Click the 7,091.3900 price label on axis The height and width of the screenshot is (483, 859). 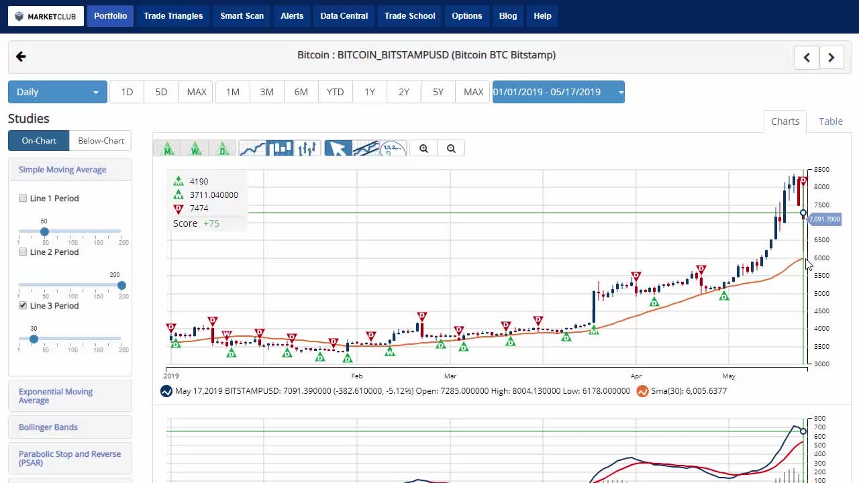(x=824, y=219)
